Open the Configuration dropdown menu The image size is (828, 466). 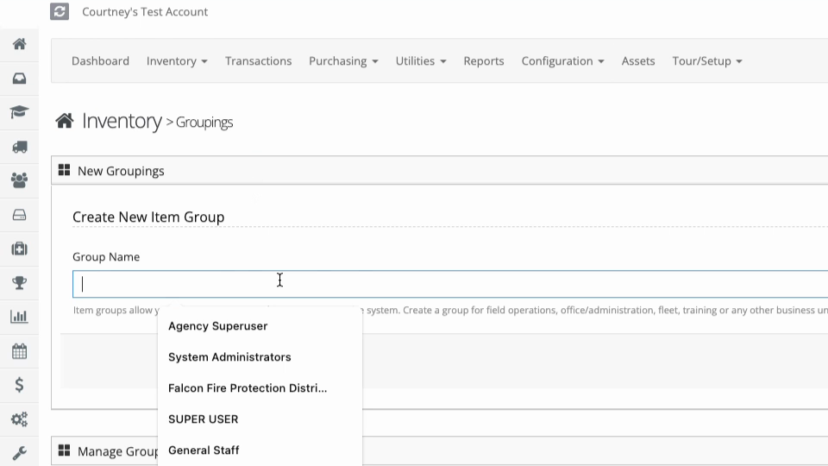(x=562, y=61)
